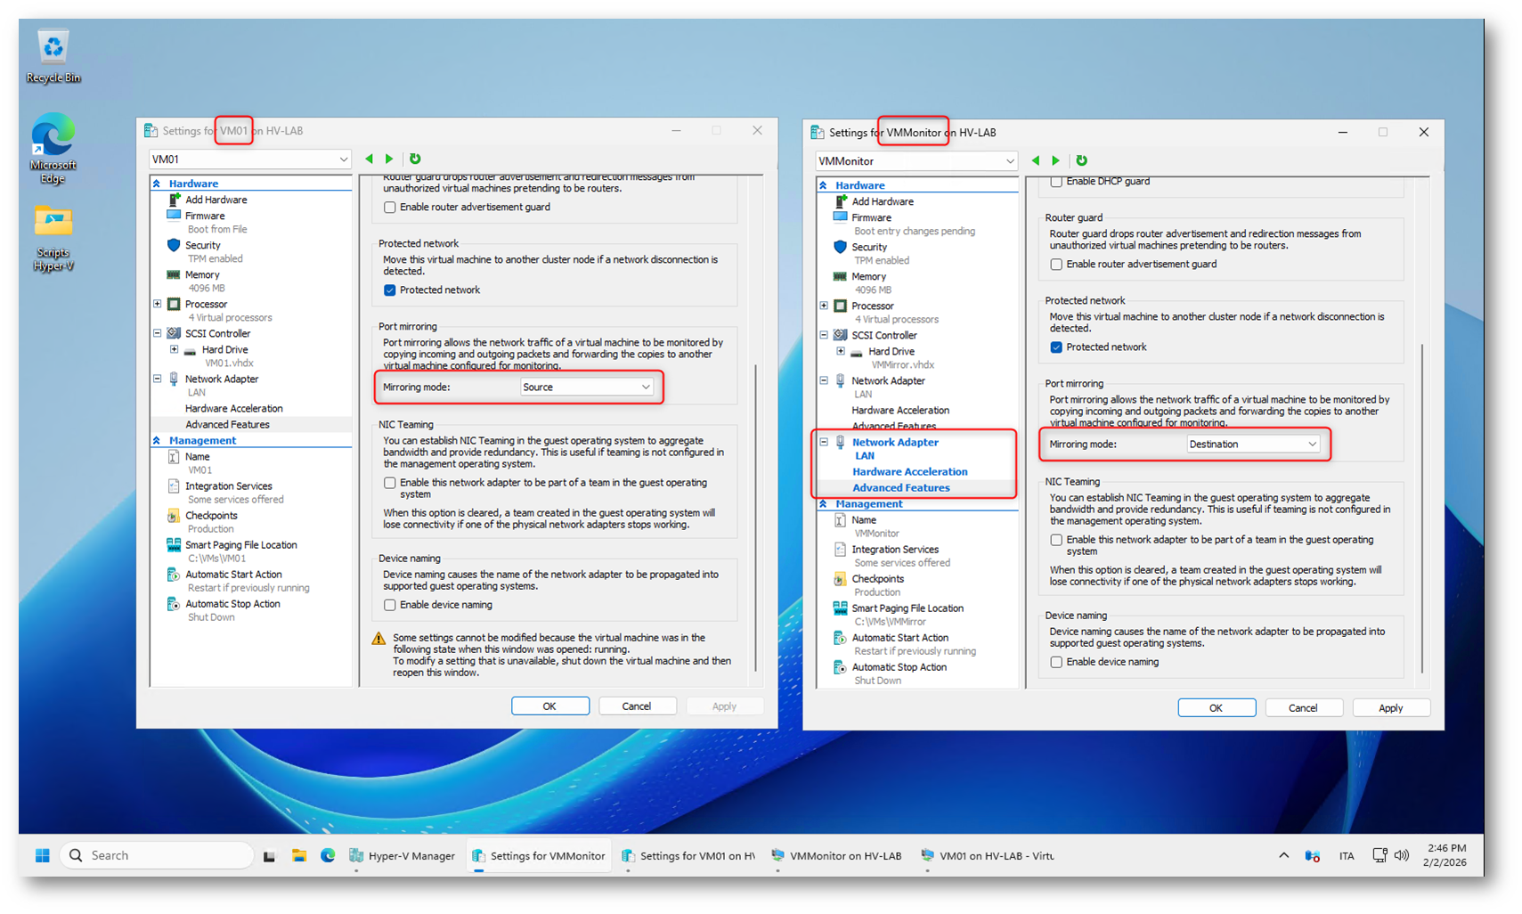Screen dimensions: 1522x914
Task: Click the taskbar Search box
Action: (x=157, y=855)
